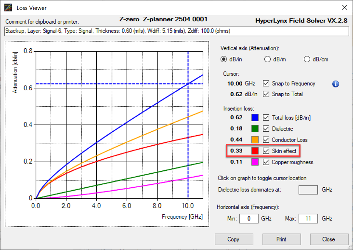Image resolution: width=353 pixels, height=250 pixels.
Task: Hide the Copper roughness curve
Action: (x=266, y=162)
